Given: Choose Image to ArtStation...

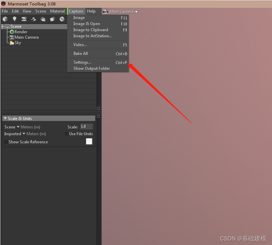Looking at the screenshot, I should point(98,36).
